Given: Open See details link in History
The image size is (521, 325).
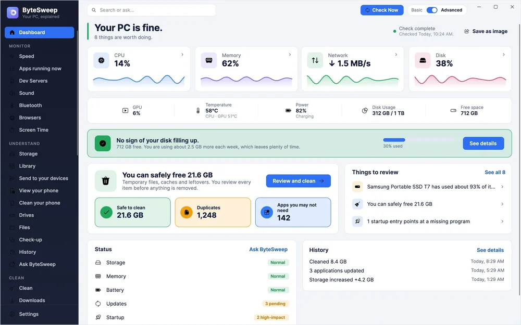Looking at the screenshot, I should coord(490,250).
